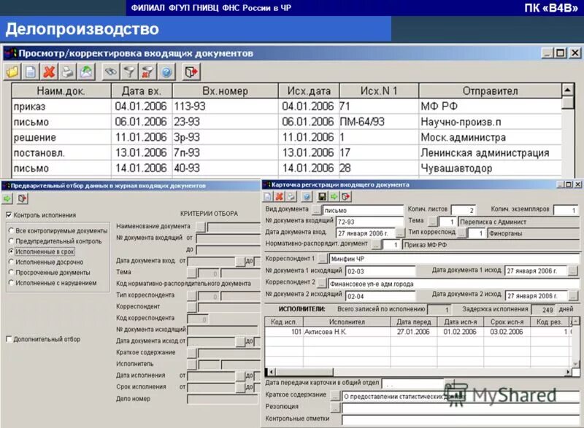Open Наименование документа lookup in selection criteria
This screenshot has width=584, height=428.
coord(200,226)
